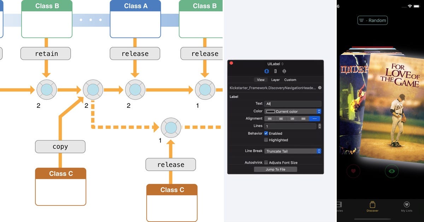Switch to the Custom tab
The image size is (424, 222).
pyautogui.click(x=290, y=80)
